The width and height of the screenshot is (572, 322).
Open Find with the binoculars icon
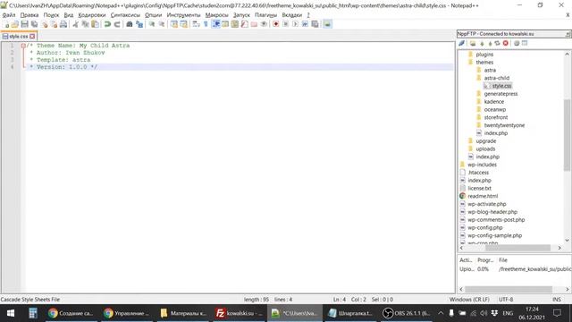point(129,24)
